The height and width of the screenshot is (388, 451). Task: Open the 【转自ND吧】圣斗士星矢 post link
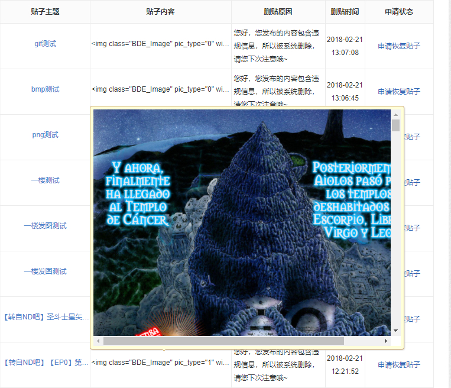pos(46,317)
